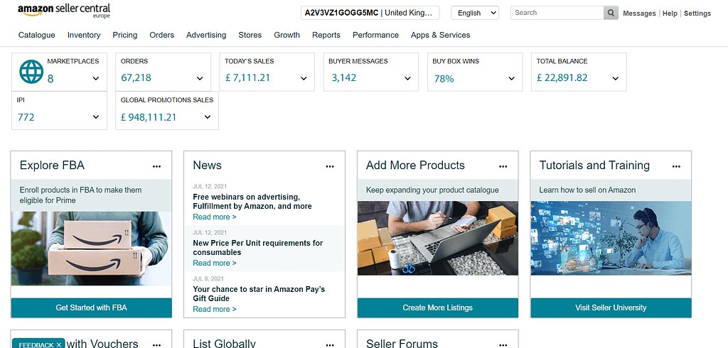
Task: Click Read more under free webinars news
Action: tap(215, 217)
